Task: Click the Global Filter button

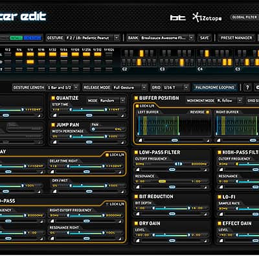Action: click(245, 17)
